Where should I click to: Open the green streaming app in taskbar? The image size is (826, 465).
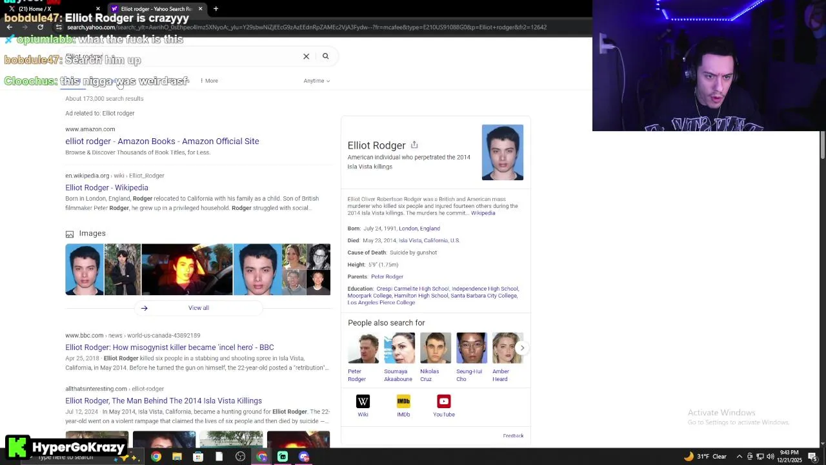[283, 457]
